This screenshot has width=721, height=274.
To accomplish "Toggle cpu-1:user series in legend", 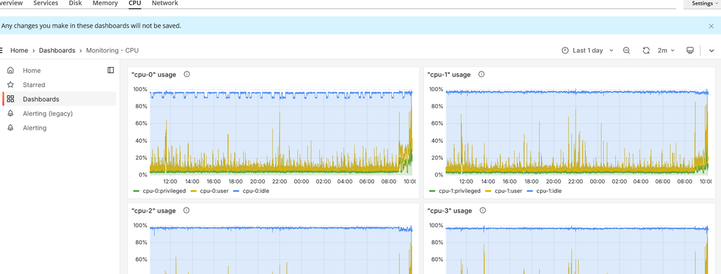I will [x=508, y=191].
